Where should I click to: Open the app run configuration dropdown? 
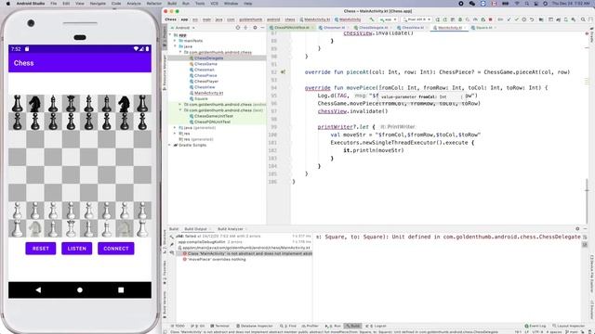point(388,19)
